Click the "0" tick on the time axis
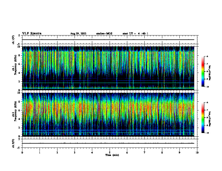The height and width of the screenshot is (171, 222). coord(22,153)
